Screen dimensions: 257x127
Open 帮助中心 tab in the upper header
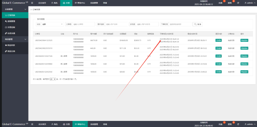pyautogui.click(x=80, y=3)
